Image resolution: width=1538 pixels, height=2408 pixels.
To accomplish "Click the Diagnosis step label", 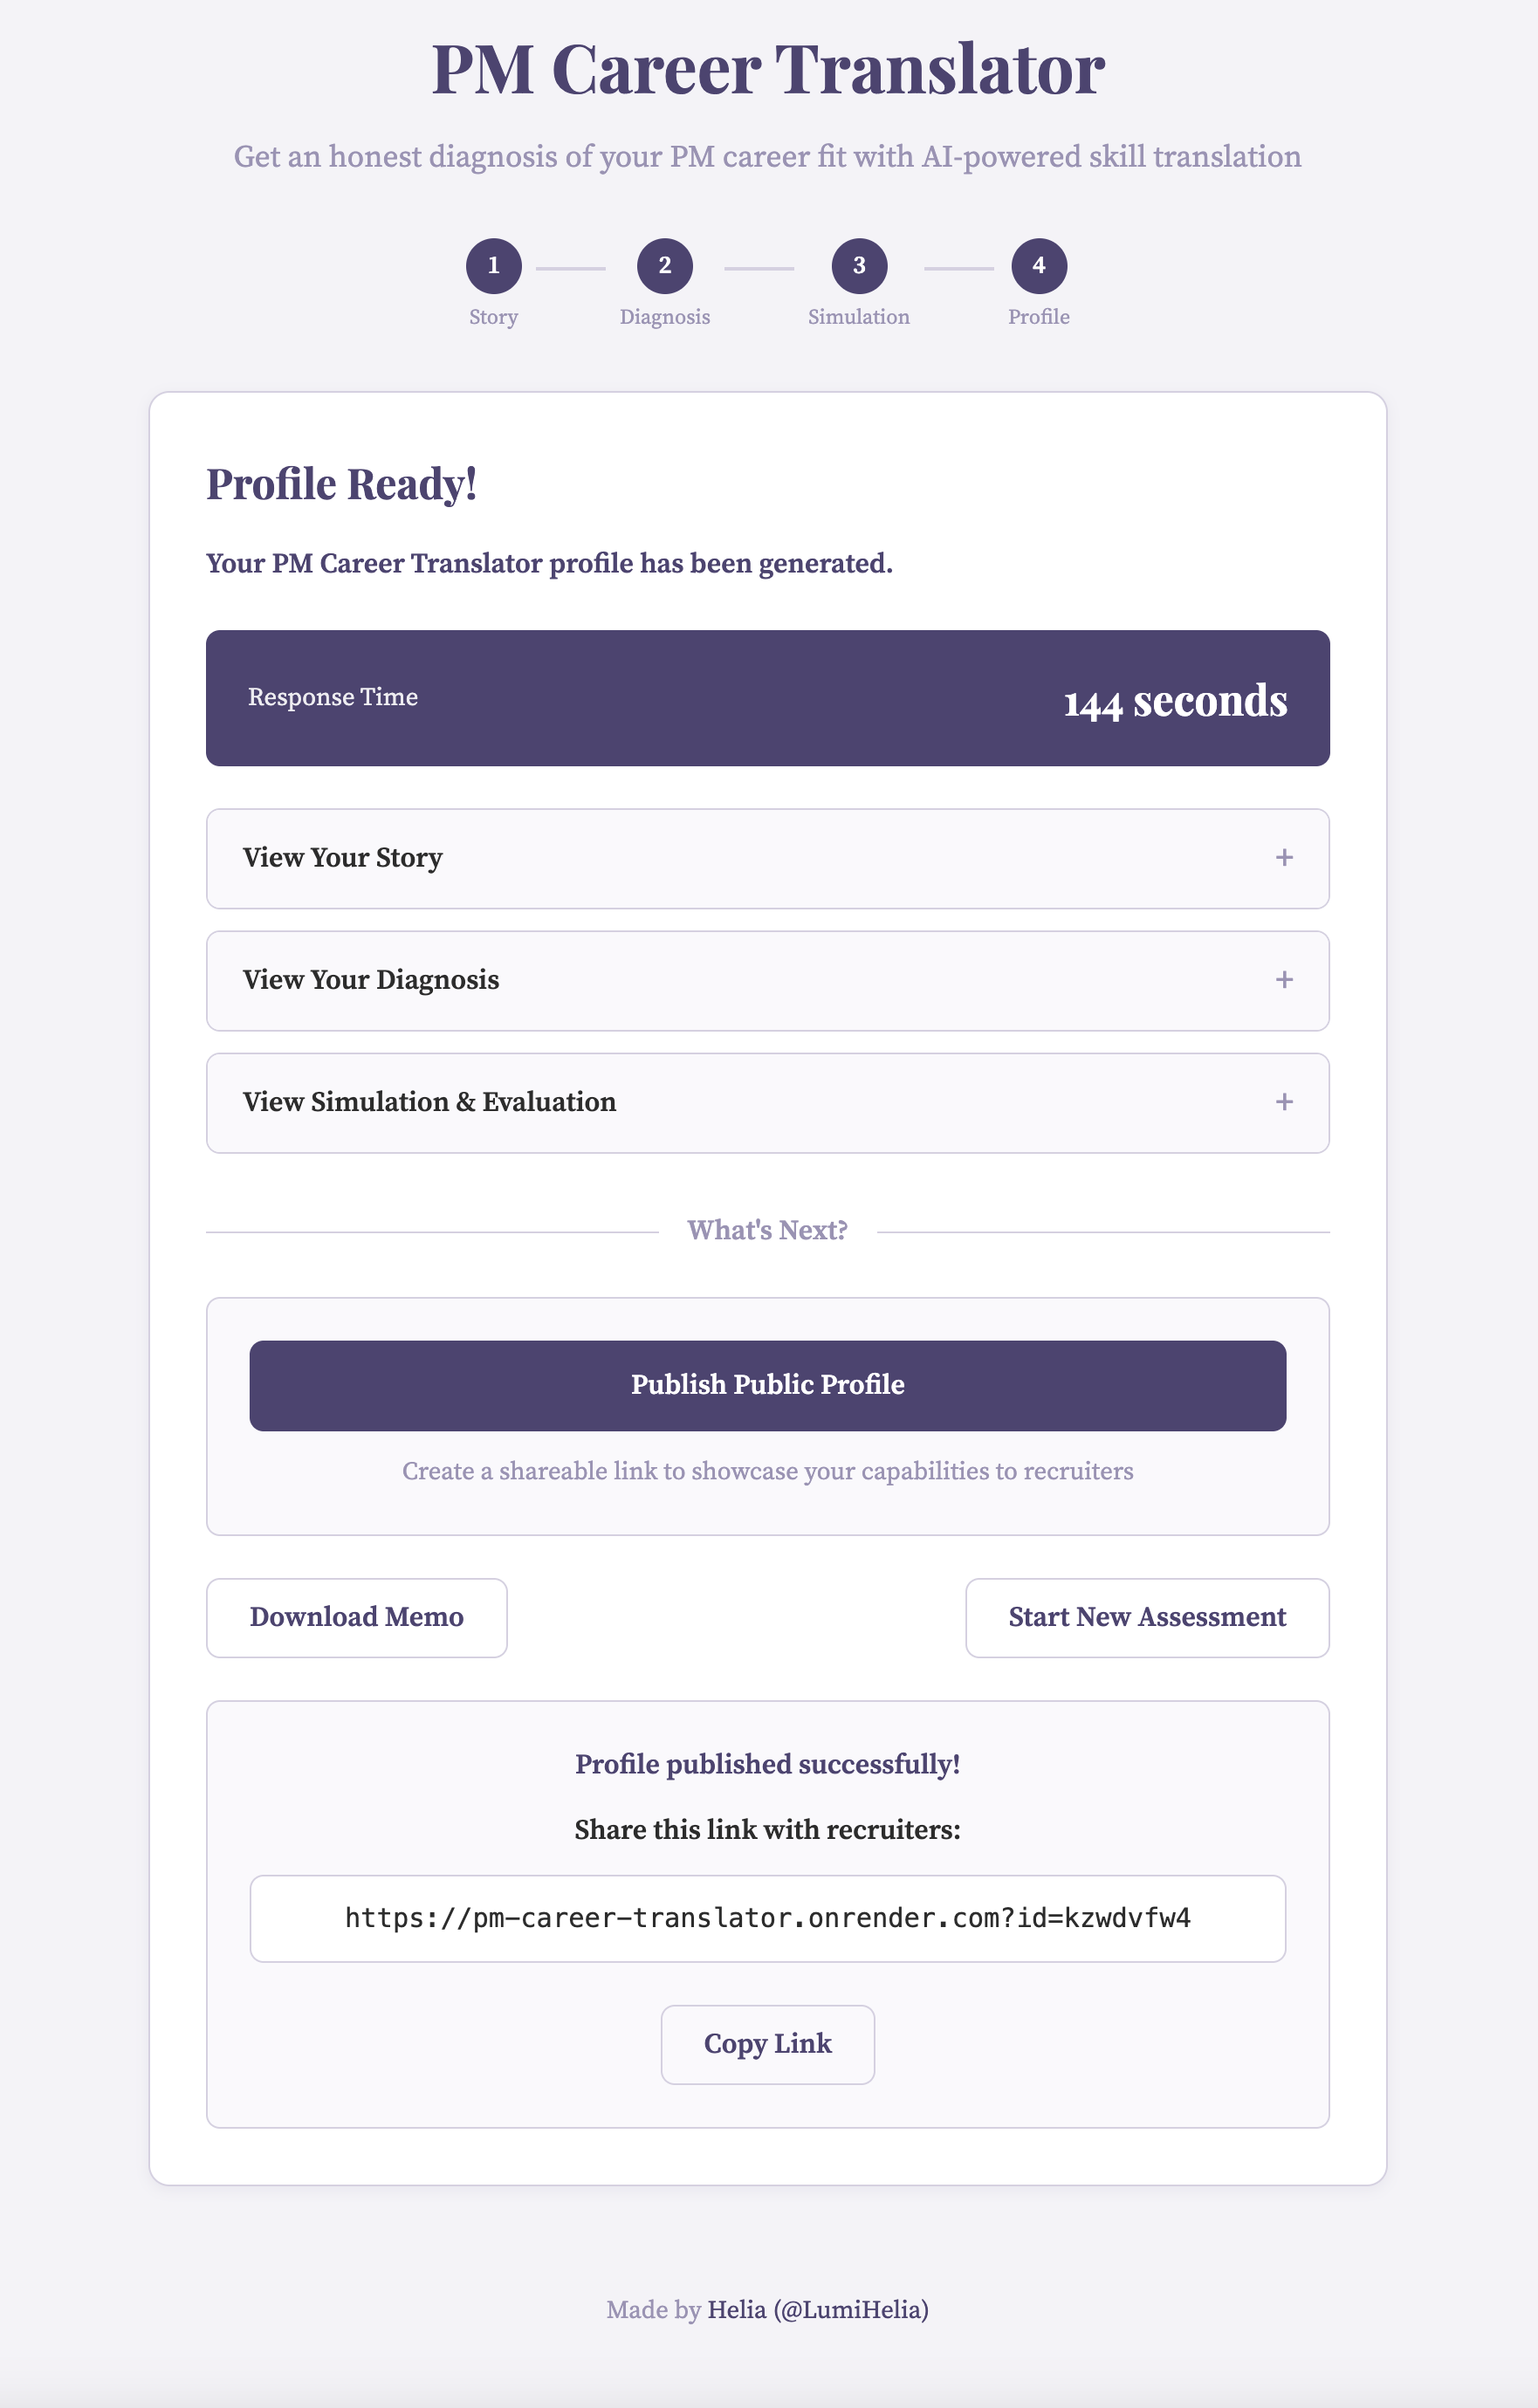I will click(x=666, y=317).
